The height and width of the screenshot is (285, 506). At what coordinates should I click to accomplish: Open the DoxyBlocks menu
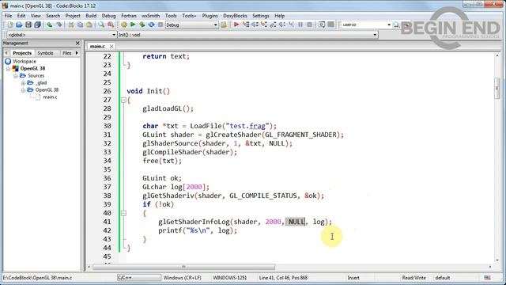click(x=235, y=16)
